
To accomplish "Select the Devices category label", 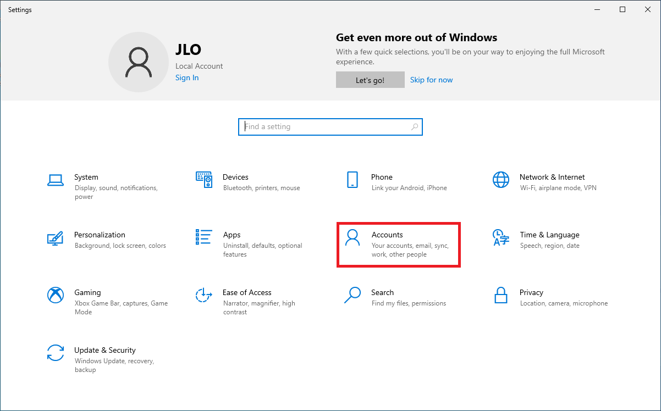I will pyautogui.click(x=235, y=177).
